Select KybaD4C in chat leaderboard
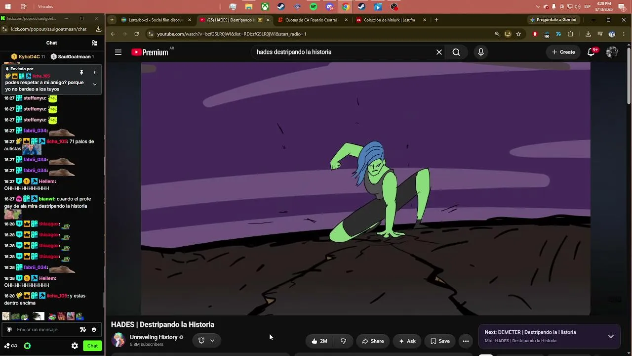 click(28, 57)
